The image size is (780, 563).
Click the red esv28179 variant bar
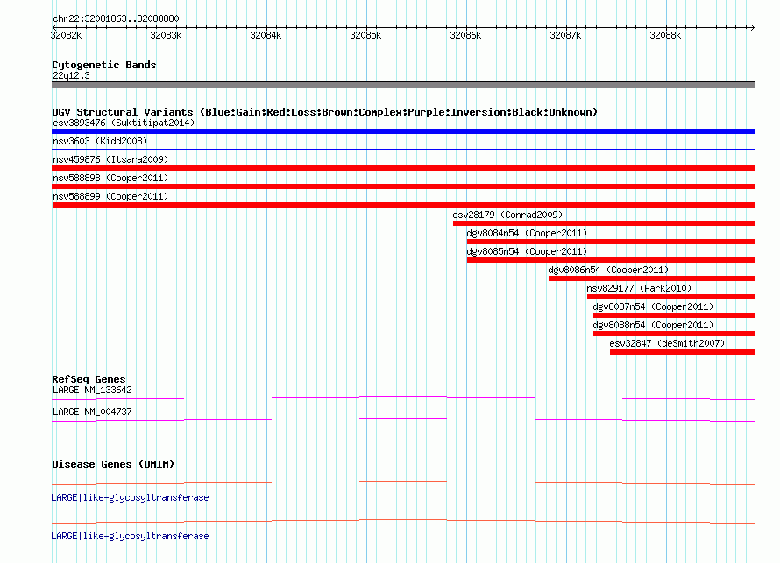tap(604, 223)
